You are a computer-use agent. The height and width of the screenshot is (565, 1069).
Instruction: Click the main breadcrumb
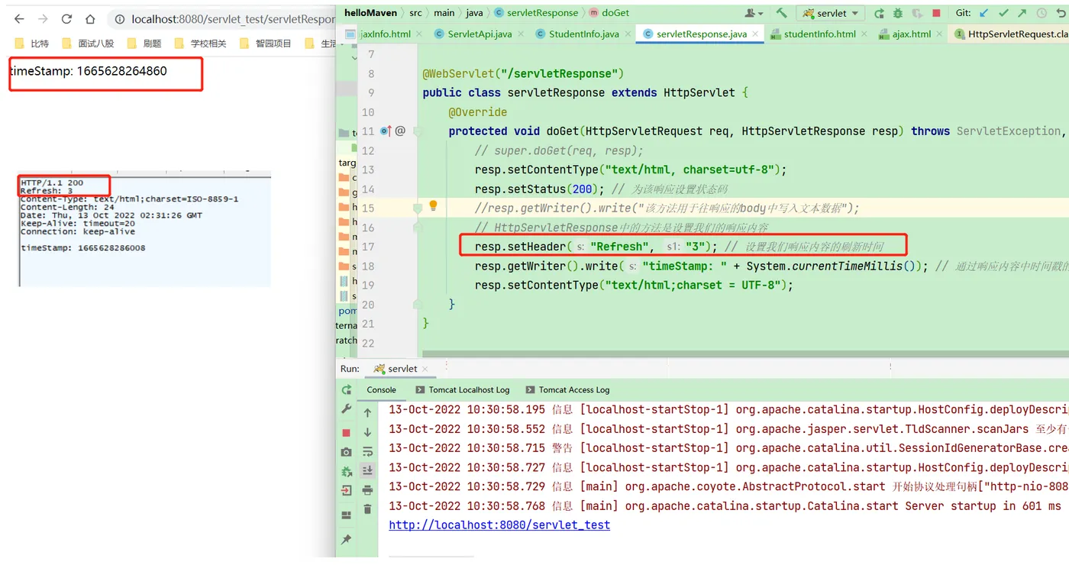[x=444, y=13]
